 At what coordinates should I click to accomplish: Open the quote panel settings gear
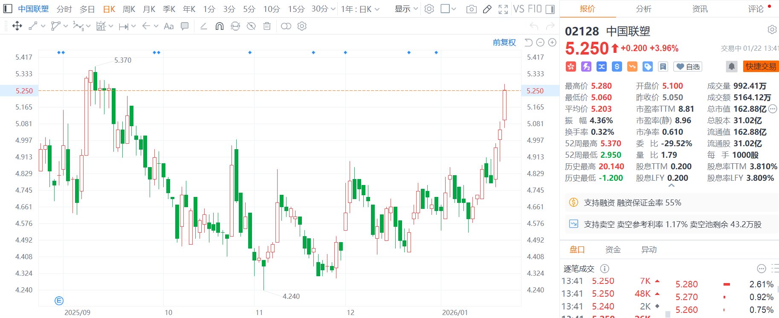pyautogui.click(x=772, y=30)
